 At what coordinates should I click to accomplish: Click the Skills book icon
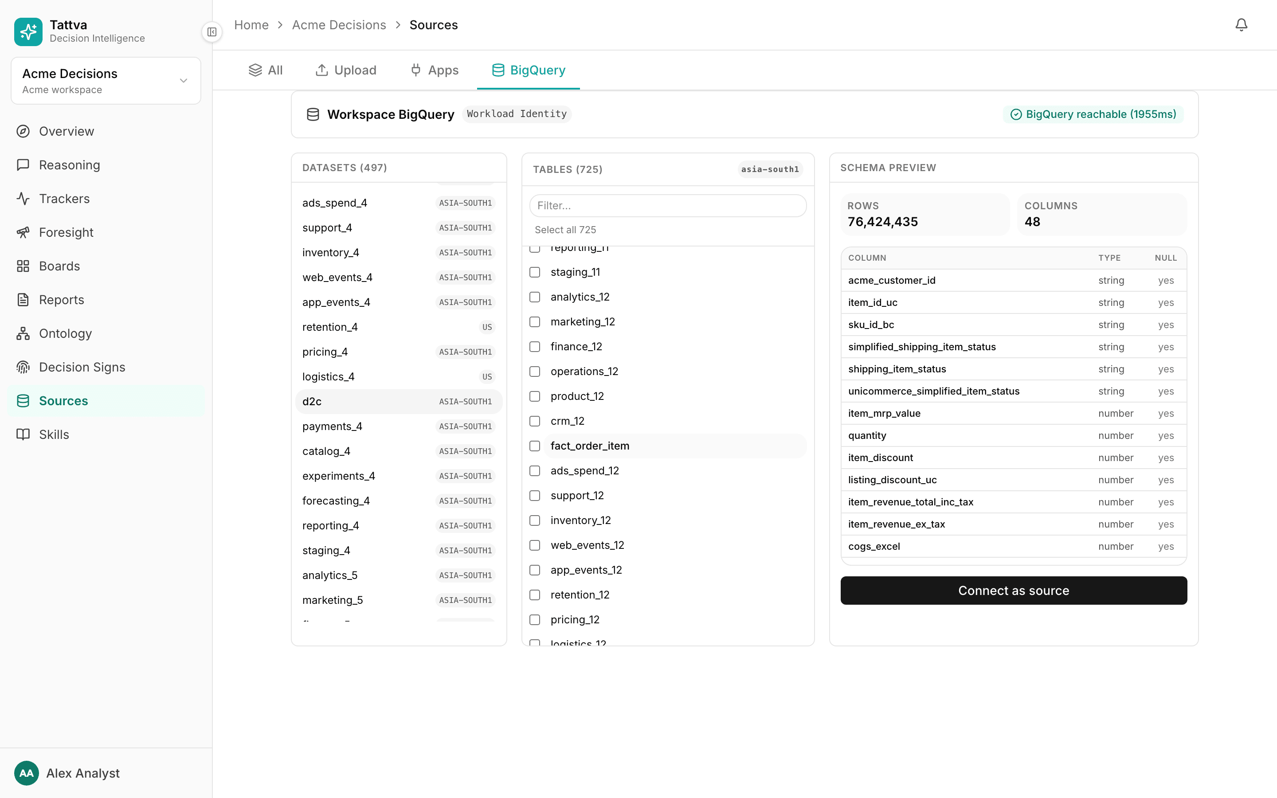23,434
